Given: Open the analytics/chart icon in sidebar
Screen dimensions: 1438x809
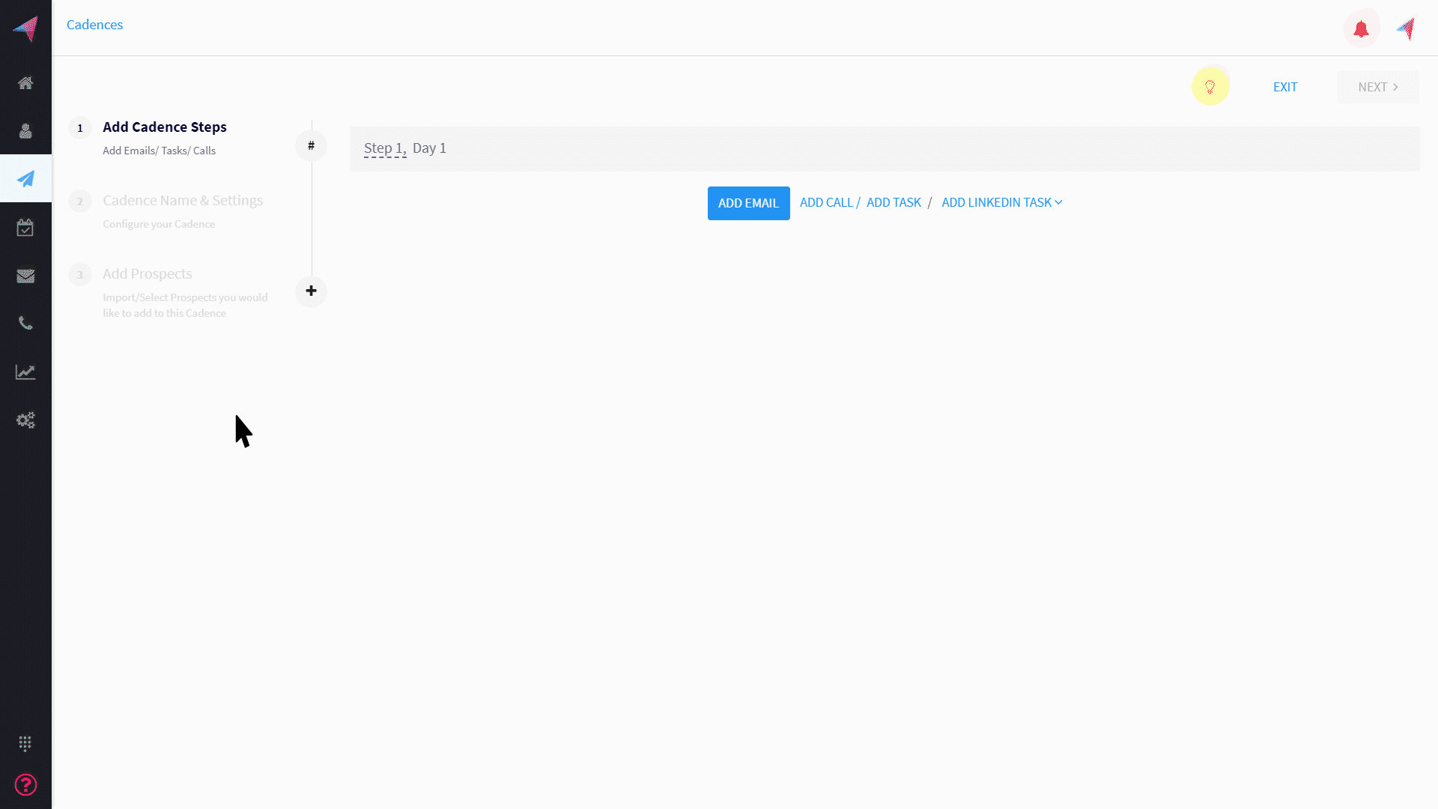Looking at the screenshot, I should (x=25, y=372).
